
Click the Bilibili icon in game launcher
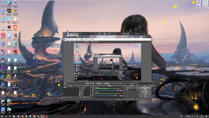click(109, 34)
